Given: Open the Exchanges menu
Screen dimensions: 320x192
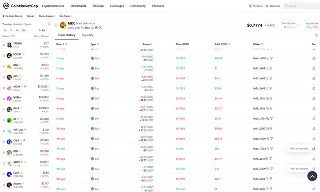Looking at the screenshot, I should click(x=117, y=6).
